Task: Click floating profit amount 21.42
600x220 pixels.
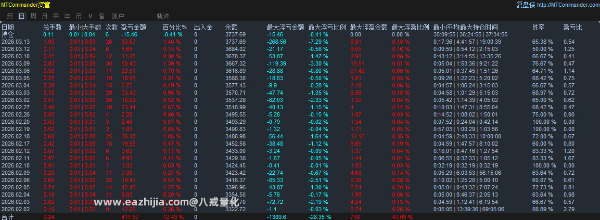Action: [x=358, y=70]
